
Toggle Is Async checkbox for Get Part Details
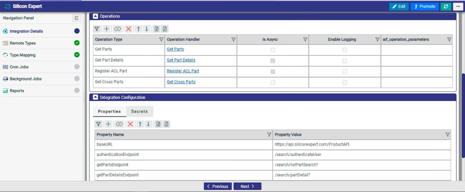coord(273,61)
